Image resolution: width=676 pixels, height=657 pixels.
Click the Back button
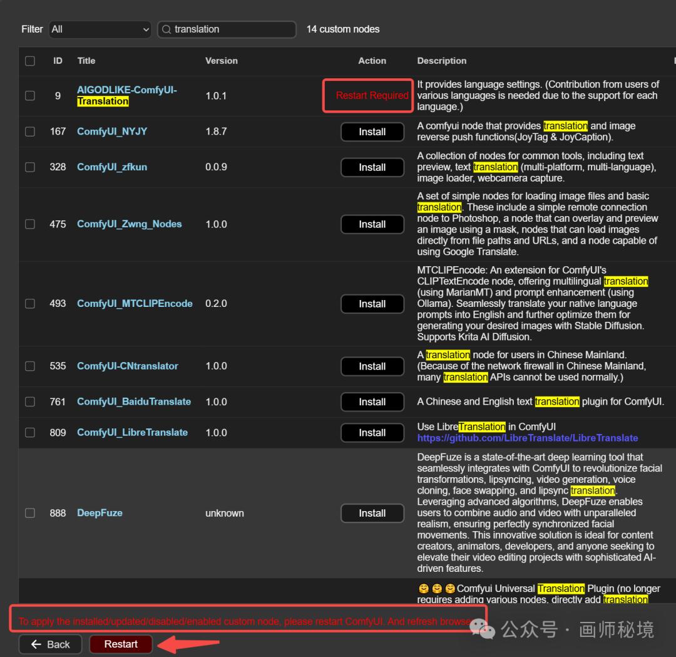[51, 644]
